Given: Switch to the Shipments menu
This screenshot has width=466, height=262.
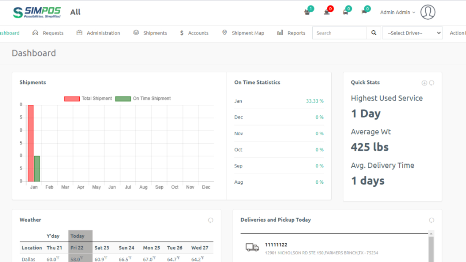Looking at the screenshot, I should pyautogui.click(x=155, y=33).
